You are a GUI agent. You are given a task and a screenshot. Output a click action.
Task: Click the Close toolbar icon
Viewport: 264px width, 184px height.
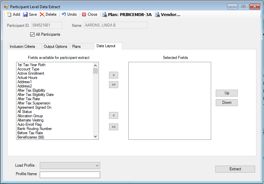tap(84, 14)
